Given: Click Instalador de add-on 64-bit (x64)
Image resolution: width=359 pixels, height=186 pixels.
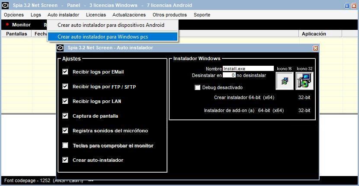Looking at the screenshot, I should pyautogui.click(x=244, y=110).
